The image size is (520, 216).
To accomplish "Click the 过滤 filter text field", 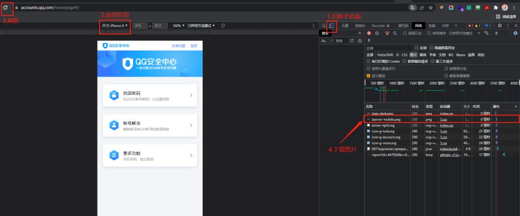I will (x=388, y=48).
